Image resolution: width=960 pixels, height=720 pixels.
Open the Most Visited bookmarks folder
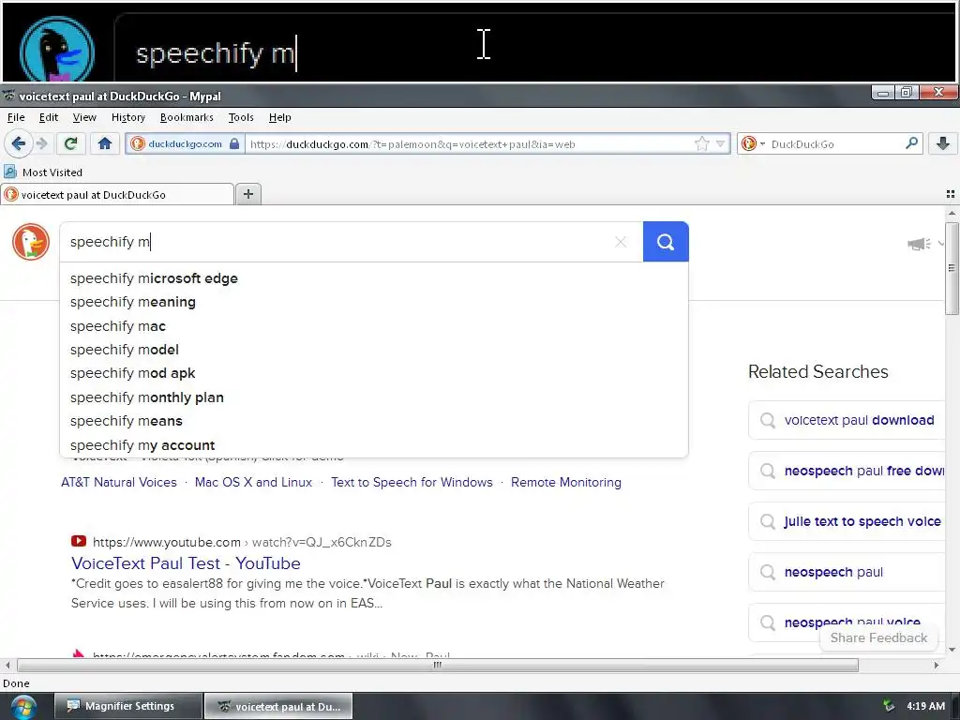tap(43, 172)
